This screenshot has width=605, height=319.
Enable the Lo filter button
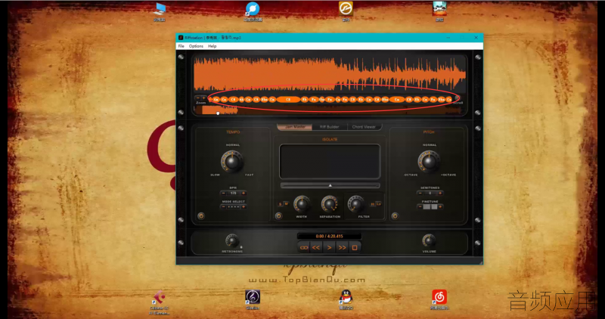(379, 204)
